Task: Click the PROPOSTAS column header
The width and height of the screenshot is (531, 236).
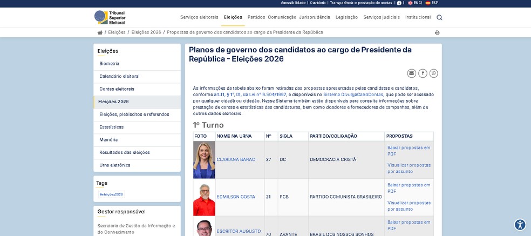Action: [409, 136]
